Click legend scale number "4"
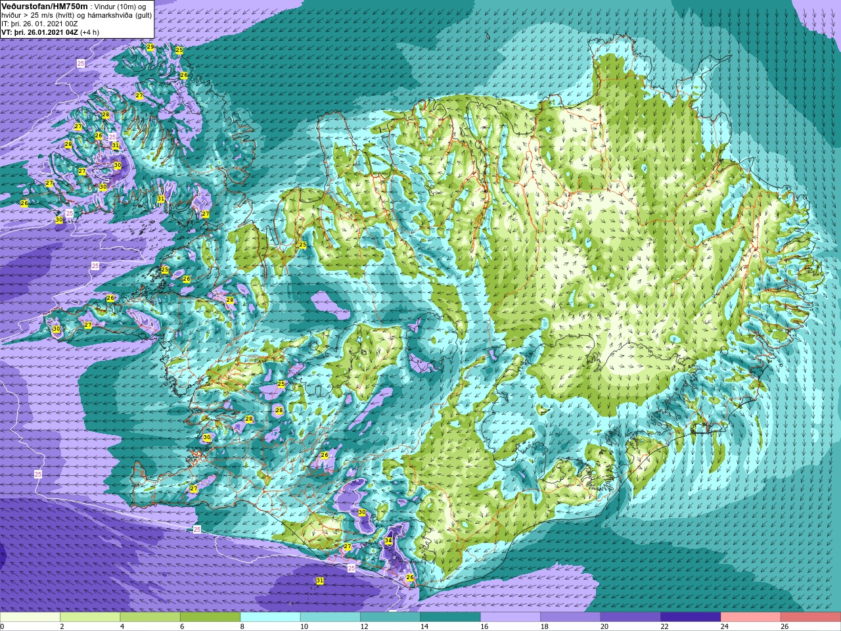 122,626
